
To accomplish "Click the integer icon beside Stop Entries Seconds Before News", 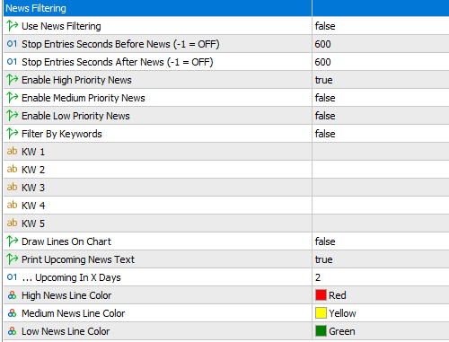I will coord(12,44).
